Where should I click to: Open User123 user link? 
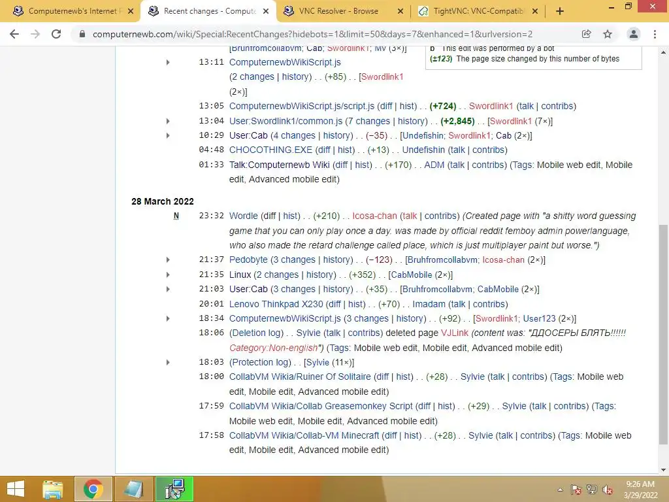pos(539,319)
